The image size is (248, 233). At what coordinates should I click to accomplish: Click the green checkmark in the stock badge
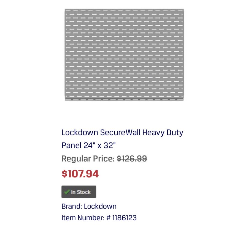click(x=66, y=192)
